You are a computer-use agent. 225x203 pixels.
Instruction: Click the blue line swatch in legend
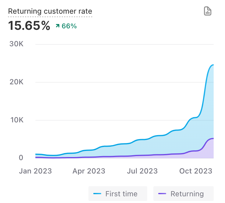(97, 194)
